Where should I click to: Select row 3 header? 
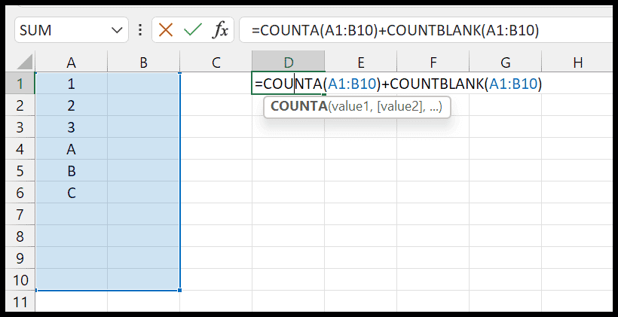tap(20, 127)
